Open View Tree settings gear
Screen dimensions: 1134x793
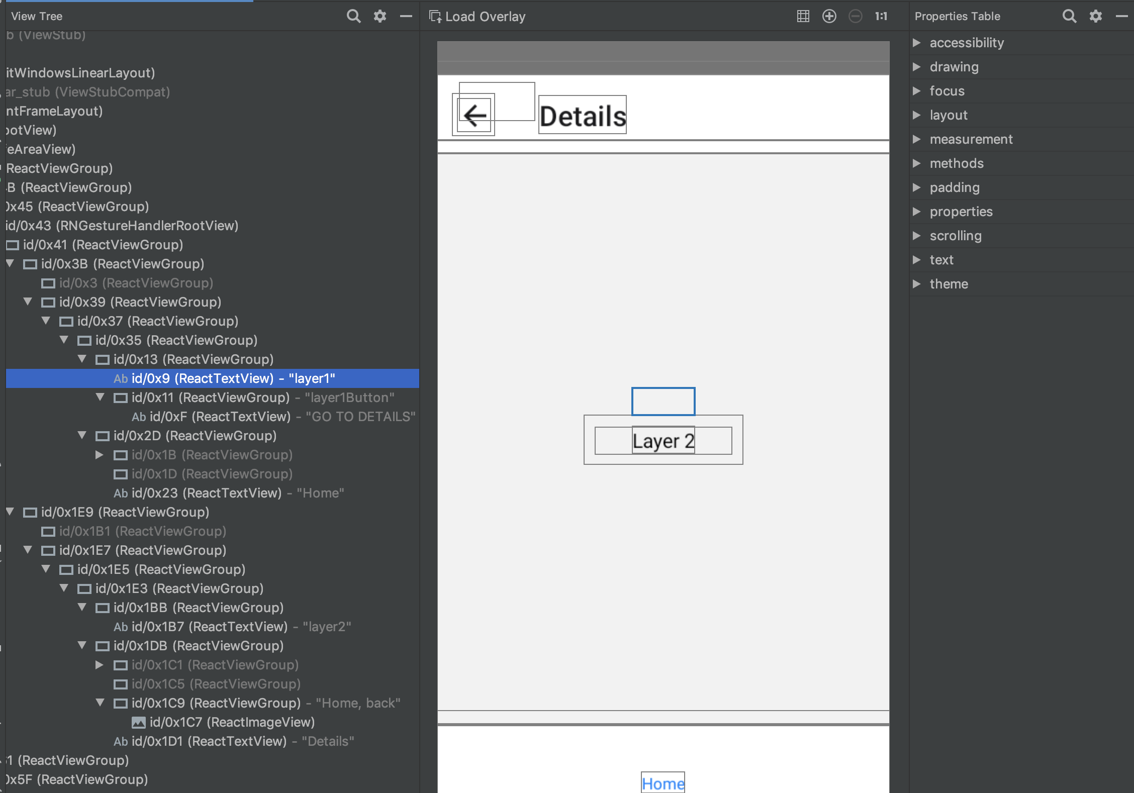point(380,16)
